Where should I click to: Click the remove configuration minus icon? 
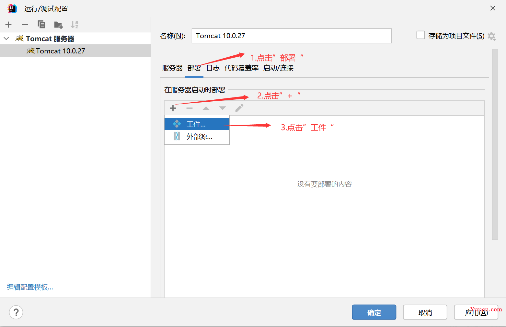[25, 25]
